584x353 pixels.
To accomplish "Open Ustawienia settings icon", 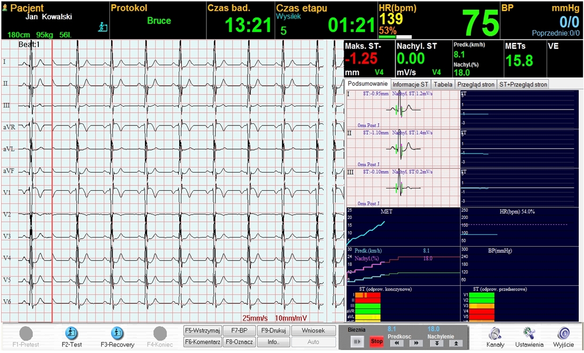I will coord(529,333).
